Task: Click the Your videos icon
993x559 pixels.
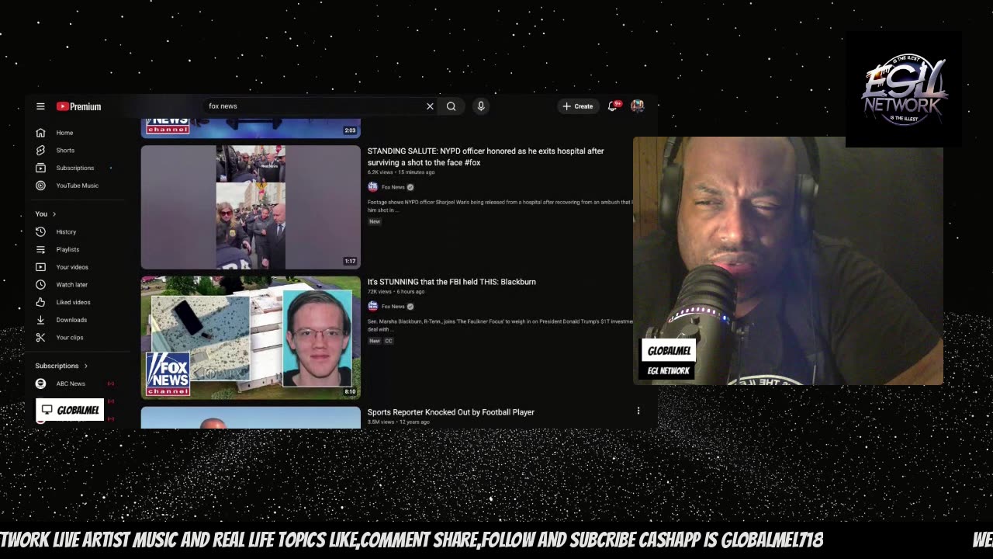Action: click(x=40, y=267)
